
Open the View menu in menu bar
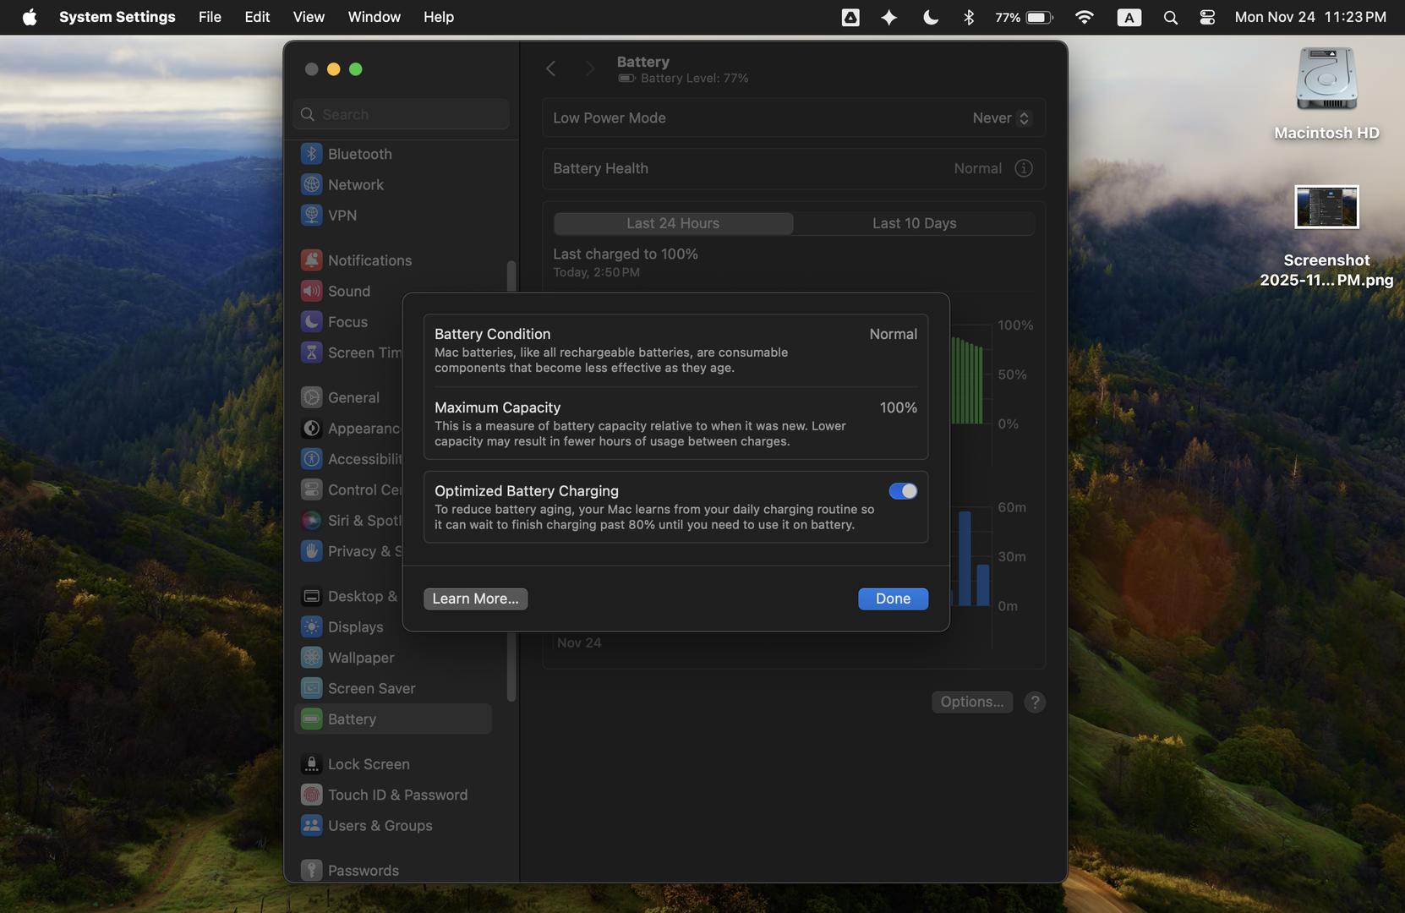[309, 17]
